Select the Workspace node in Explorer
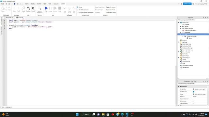Screen dimensions: 209x117 coord(185,23)
